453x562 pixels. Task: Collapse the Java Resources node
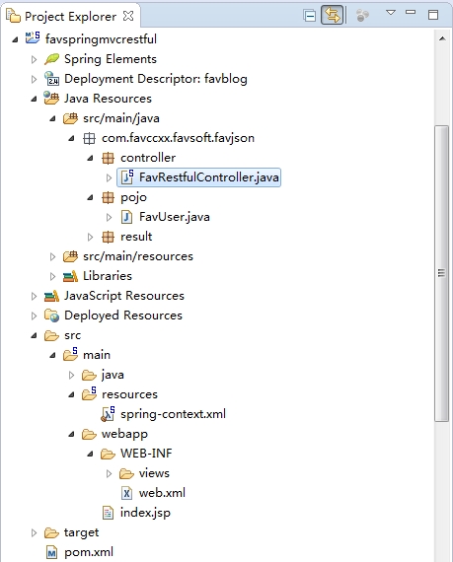(x=35, y=99)
